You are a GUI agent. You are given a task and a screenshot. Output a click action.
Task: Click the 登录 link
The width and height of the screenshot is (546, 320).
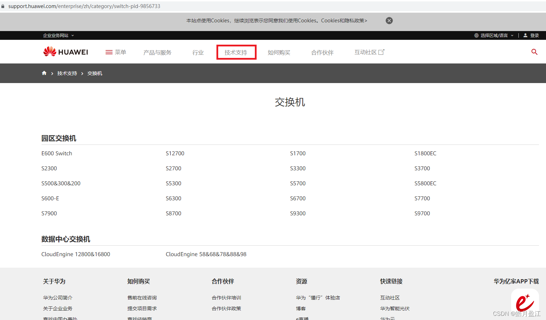click(x=534, y=36)
